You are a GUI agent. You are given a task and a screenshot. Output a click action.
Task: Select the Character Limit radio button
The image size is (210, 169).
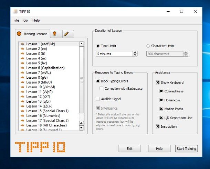pos(148,46)
